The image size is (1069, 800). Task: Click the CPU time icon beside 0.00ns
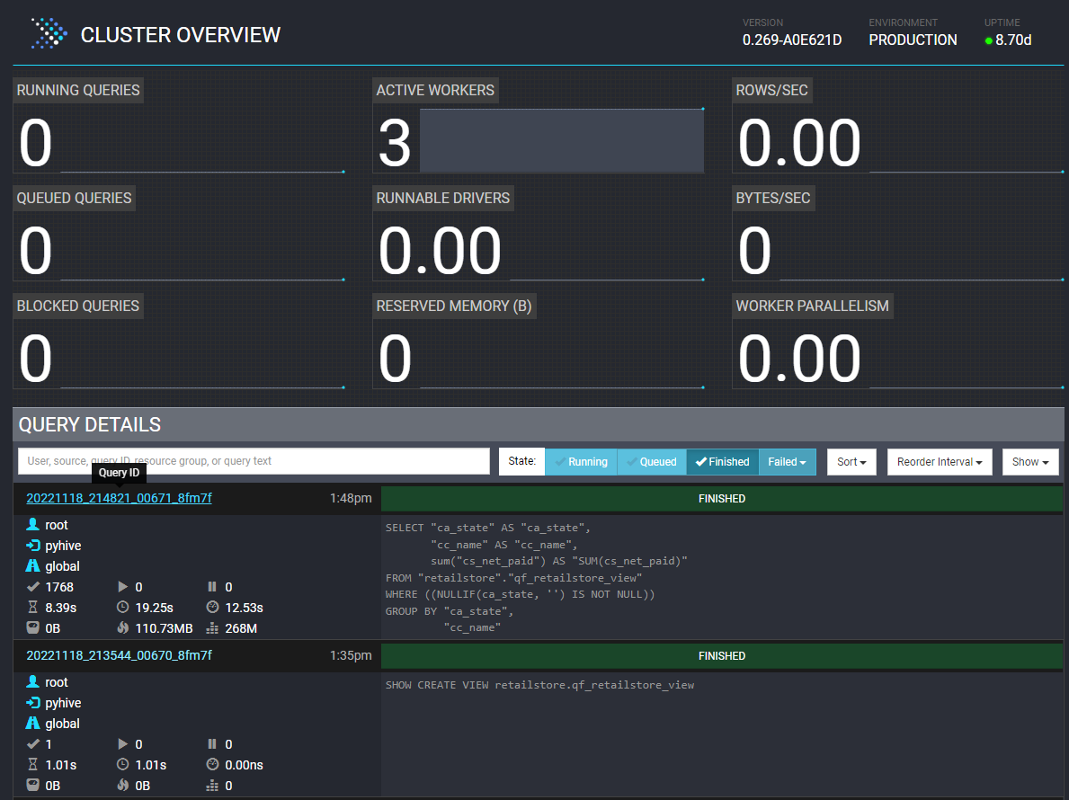point(212,765)
